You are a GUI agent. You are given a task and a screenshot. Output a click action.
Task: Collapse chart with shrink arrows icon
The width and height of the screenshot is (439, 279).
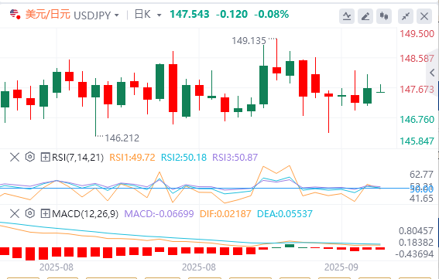(406, 16)
